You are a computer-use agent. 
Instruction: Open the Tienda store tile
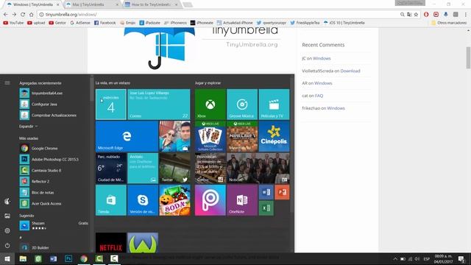tap(111, 200)
